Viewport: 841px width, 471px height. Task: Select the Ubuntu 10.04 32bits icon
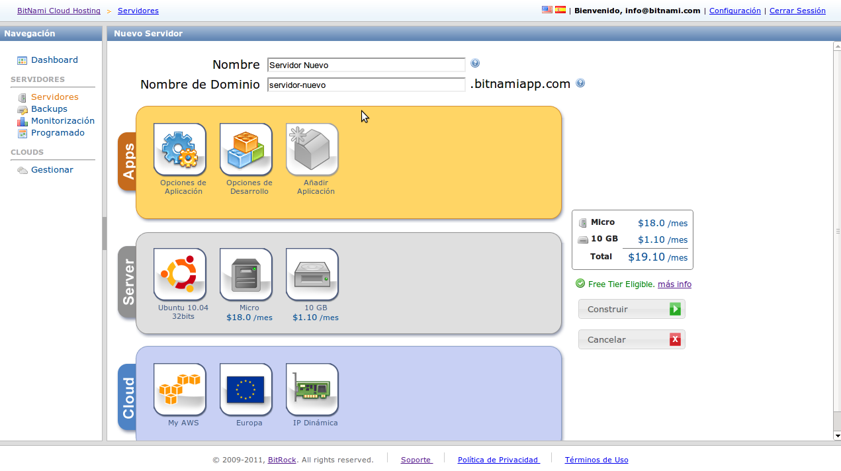(180, 275)
